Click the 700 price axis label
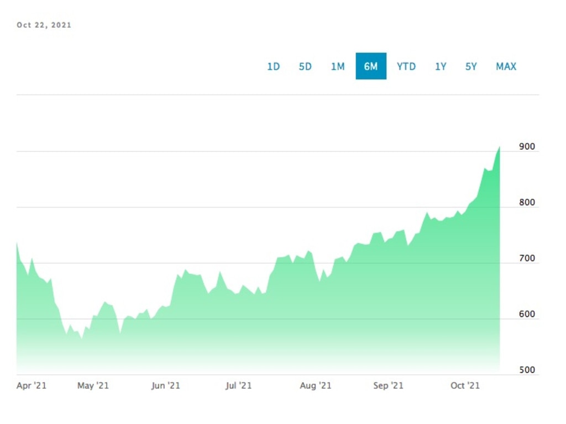 tap(527, 258)
